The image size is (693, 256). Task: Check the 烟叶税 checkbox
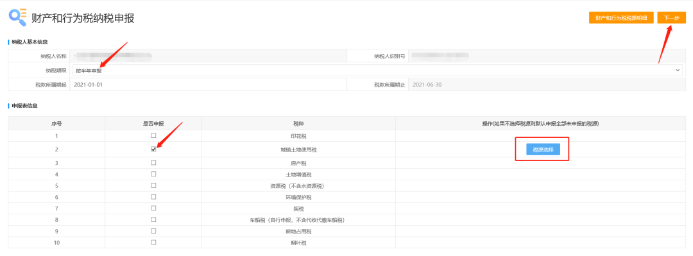pos(153,243)
